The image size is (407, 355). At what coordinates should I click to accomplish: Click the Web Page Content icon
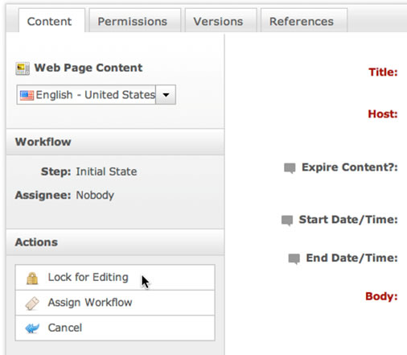click(23, 68)
